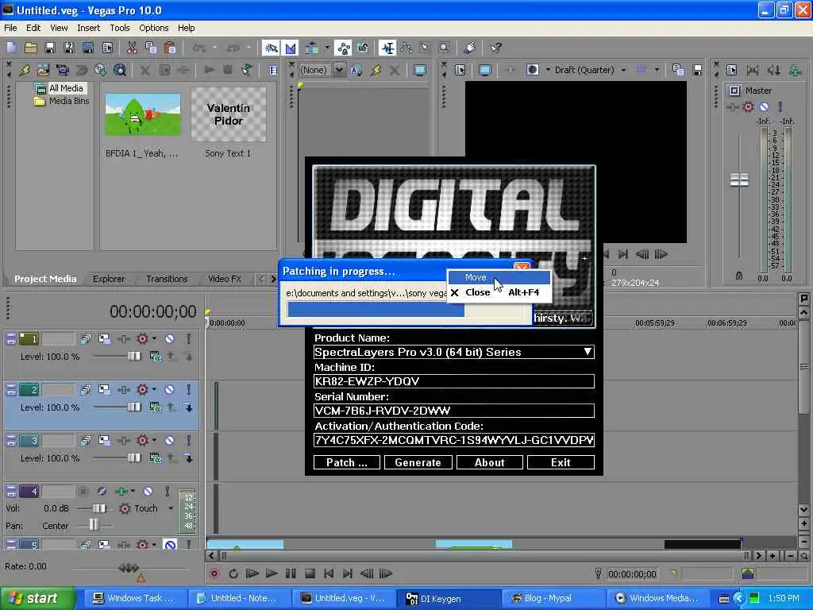Viewport: 813px width, 610px height.
Task: Choose Close from the context menu
Action: pos(499,292)
